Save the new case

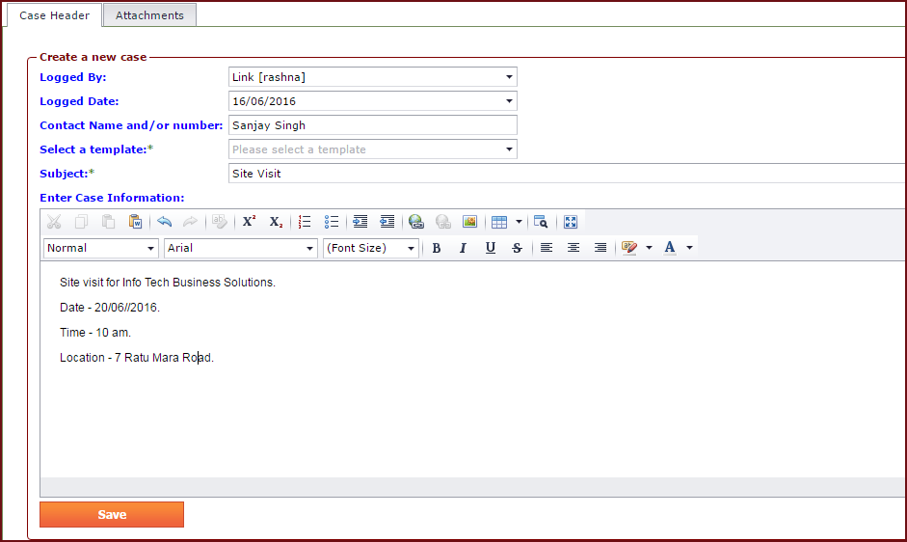tap(112, 515)
